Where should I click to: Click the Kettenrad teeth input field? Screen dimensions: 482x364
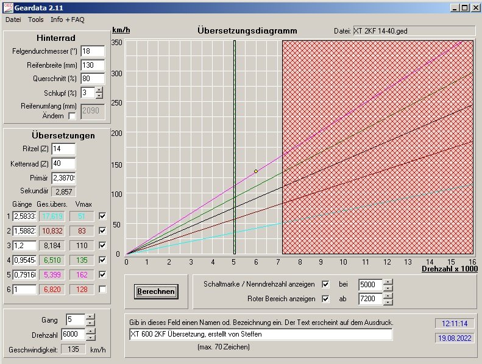[63, 163]
